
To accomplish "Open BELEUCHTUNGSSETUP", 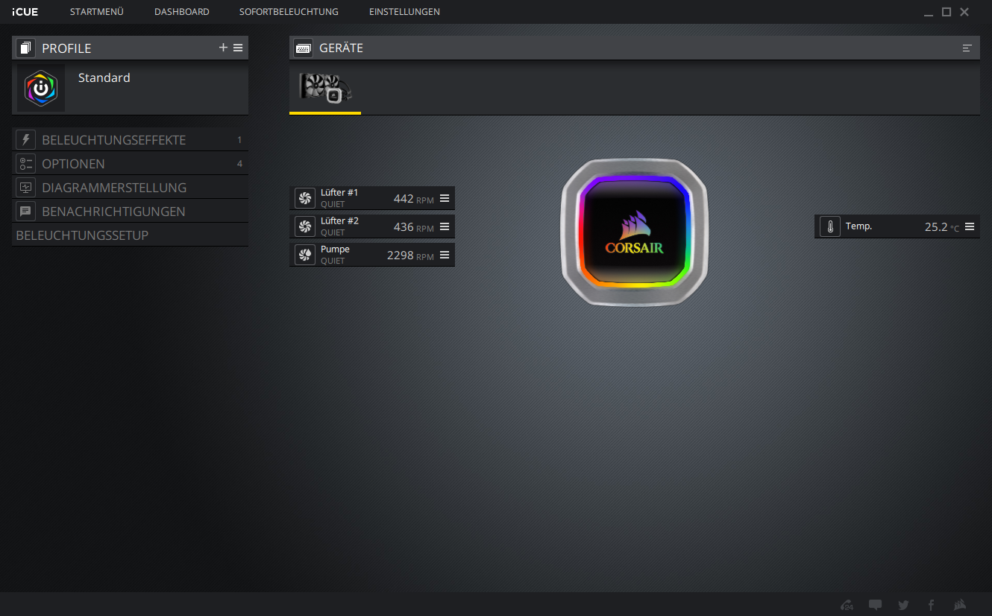I will 131,235.
